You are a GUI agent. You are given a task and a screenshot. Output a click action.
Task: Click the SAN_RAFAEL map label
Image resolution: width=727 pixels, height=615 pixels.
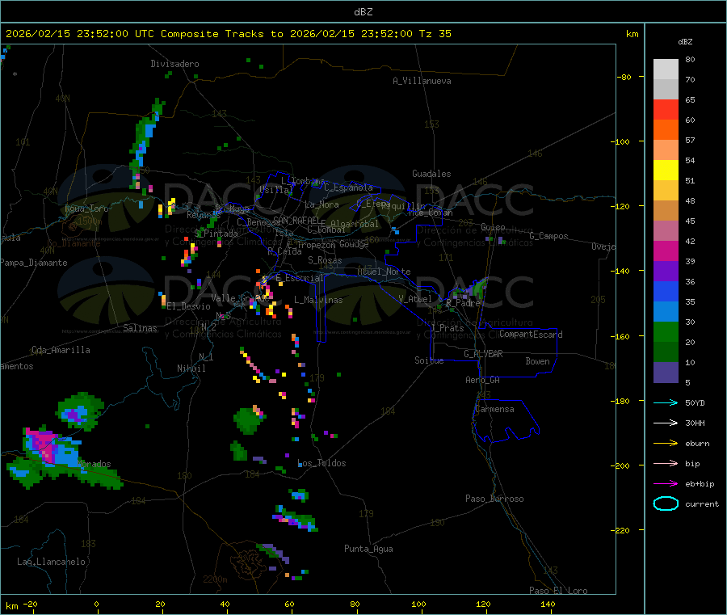(296, 220)
